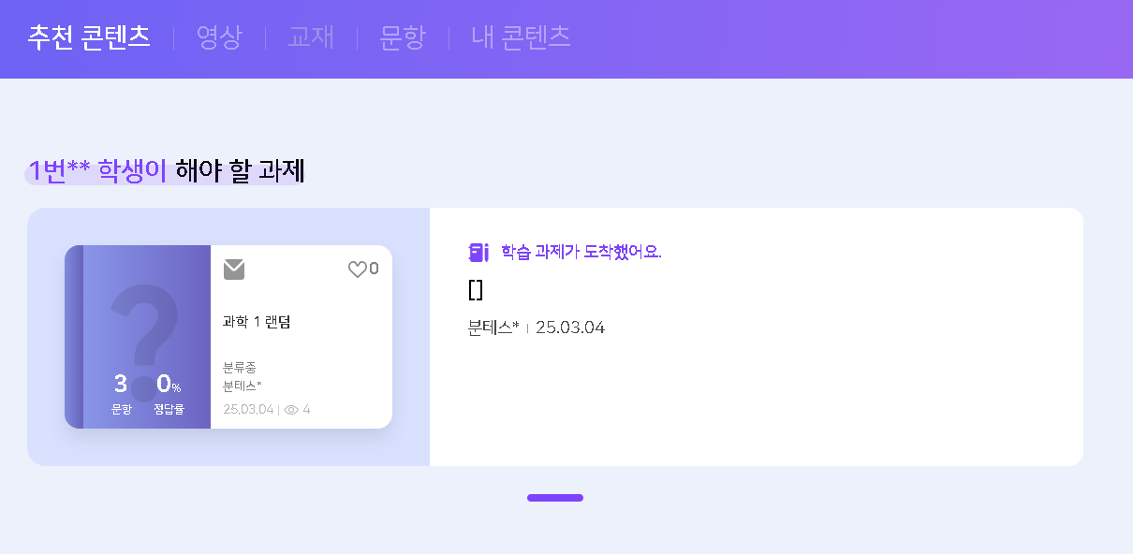Click the eye view-count icon on the card
The image size is (1133, 554).
pyautogui.click(x=291, y=409)
